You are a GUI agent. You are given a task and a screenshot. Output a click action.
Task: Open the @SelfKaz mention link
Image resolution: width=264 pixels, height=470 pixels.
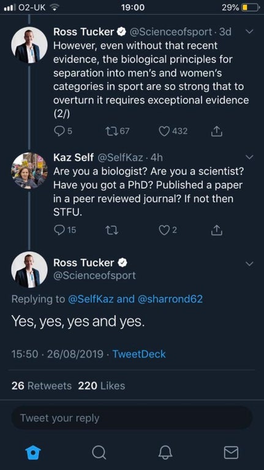pyautogui.click(x=91, y=299)
